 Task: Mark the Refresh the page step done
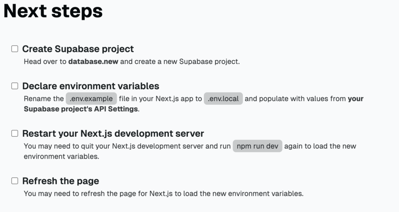15,181
